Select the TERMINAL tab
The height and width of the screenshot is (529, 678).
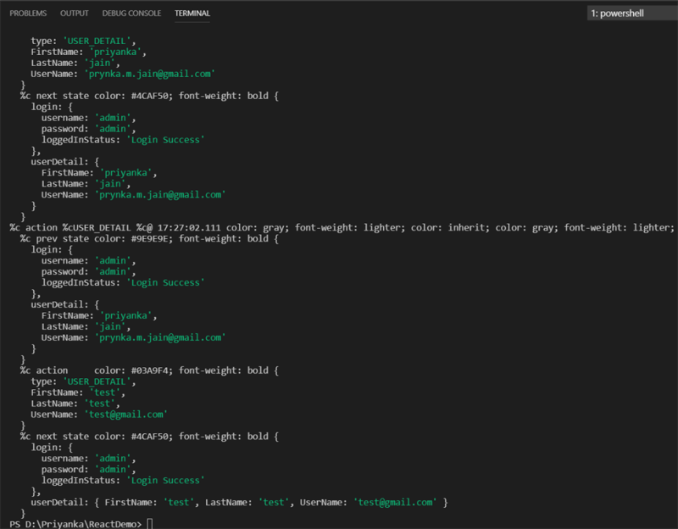pos(192,13)
